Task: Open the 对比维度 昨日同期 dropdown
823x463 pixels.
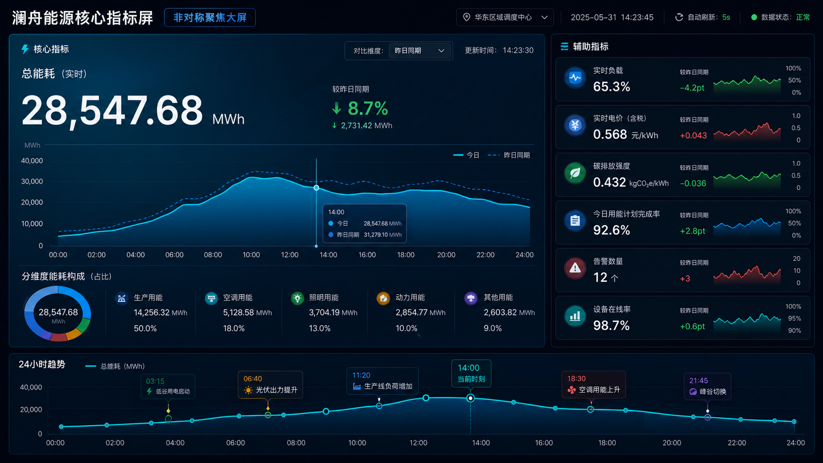Action: [420, 51]
